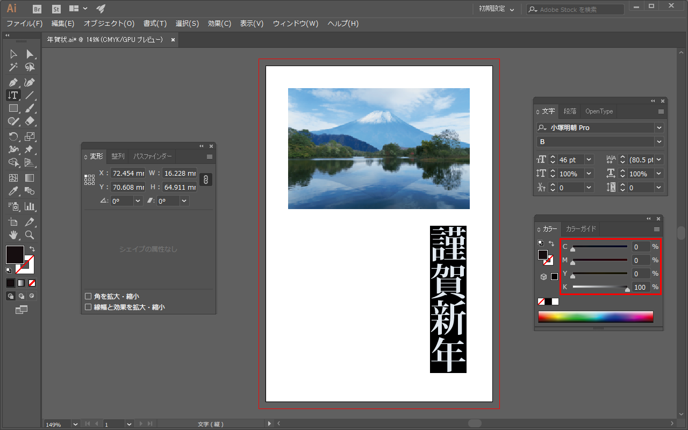
Task: Choose the Perspective Grid tool
Action: pyautogui.click(x=30, y=162)
